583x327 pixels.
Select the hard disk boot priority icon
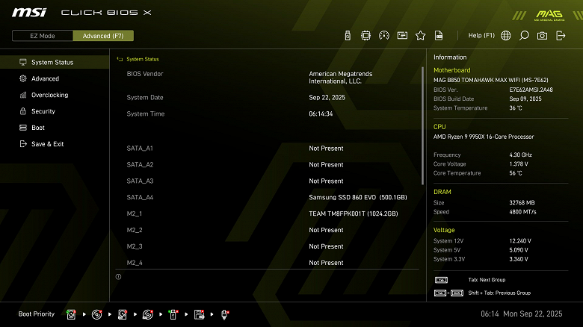click(x=71, y=314)
